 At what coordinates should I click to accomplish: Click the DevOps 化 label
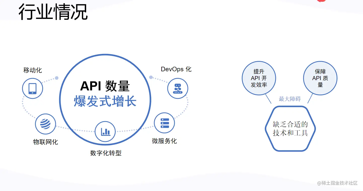(176, 69)
